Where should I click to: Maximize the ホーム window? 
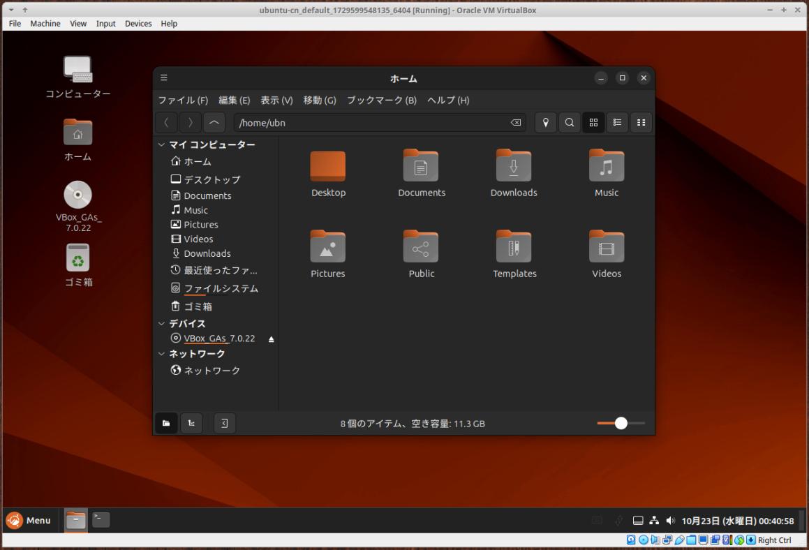pos(622,78)
